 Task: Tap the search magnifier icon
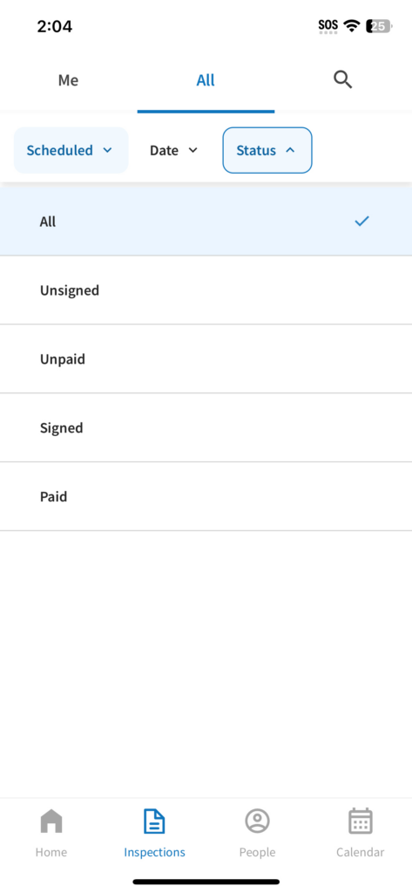(342, 80)
